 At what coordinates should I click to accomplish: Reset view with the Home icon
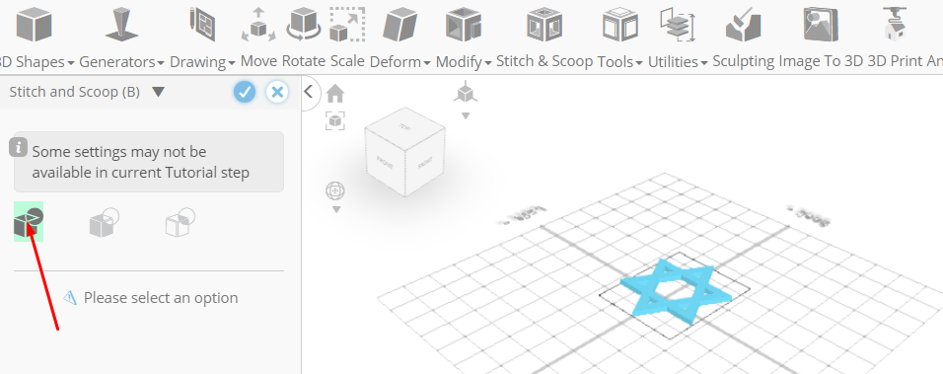coord(335,93)
